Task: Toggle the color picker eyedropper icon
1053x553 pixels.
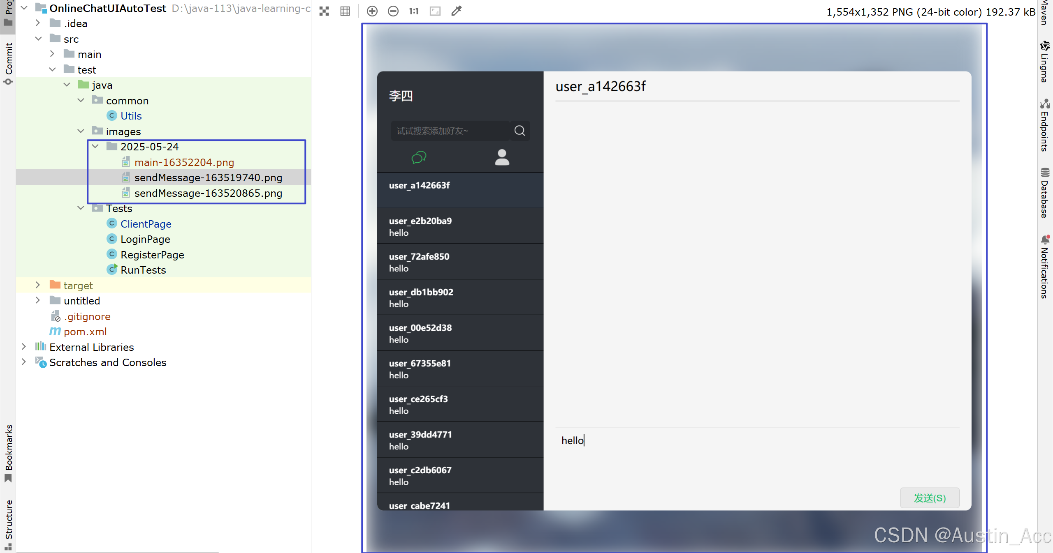Action: pyautogui.click(x=457, y=11)
